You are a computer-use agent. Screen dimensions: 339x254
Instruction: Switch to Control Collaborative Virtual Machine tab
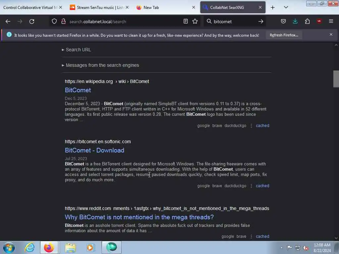pos(30,8)
